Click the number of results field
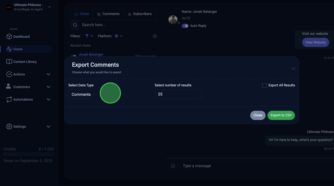The width and height of the screenshot is (334, 186). 178,94
